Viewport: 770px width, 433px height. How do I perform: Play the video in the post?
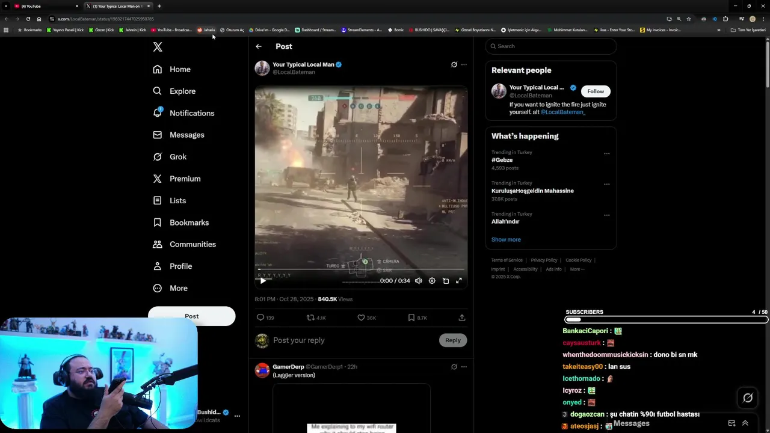pyautogui.click(x=263, y=280)
